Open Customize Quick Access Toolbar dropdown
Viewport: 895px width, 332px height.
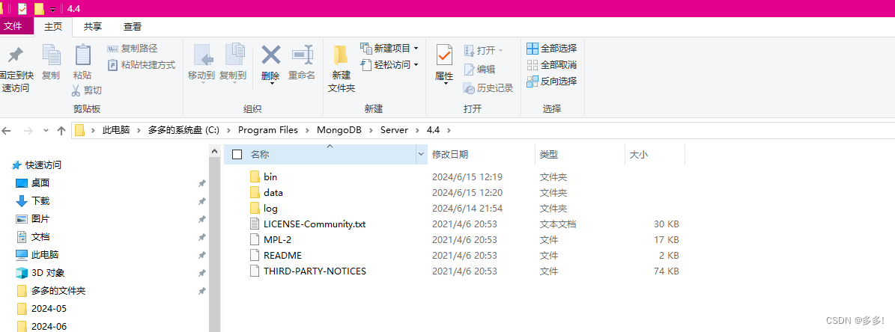point(53,9)
